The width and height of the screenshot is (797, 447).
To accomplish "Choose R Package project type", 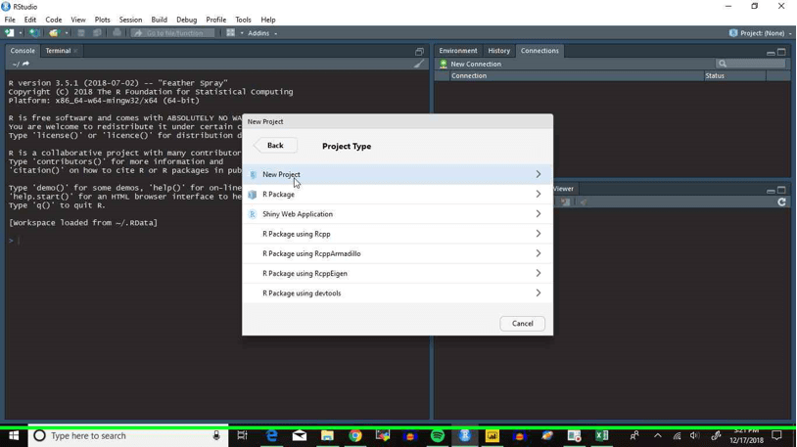I will pyautogui.click(x=398, y=194).
